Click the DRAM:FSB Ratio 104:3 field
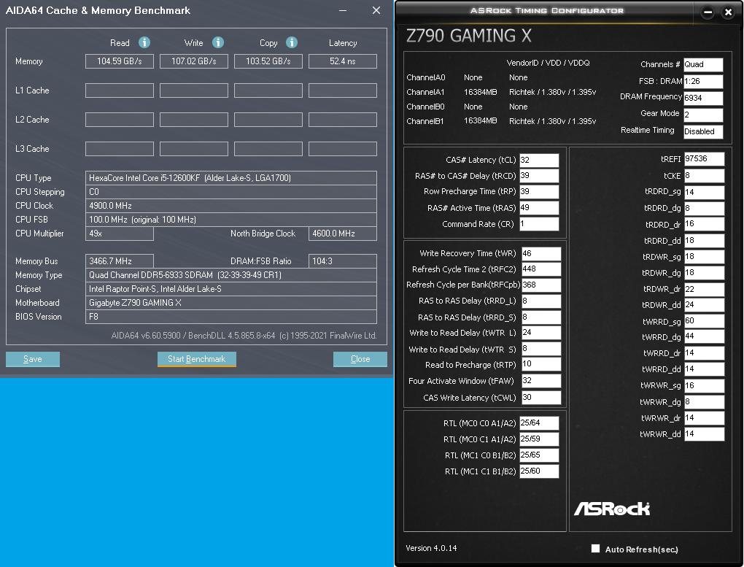Image resolution: width=744 pixels, height=567 pixels. (343, 261)
